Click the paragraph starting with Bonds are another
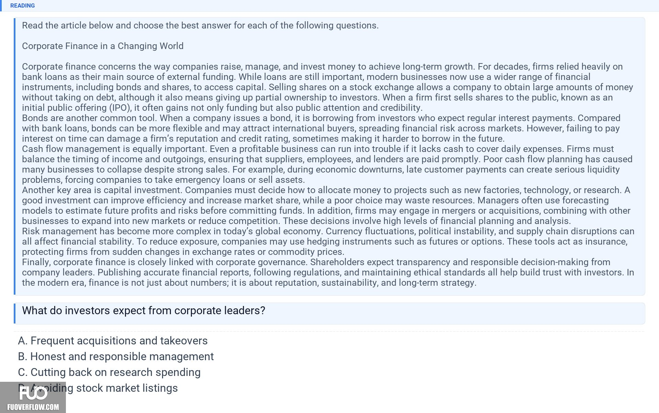The image size is (659, 413). [x=321, y=128]
